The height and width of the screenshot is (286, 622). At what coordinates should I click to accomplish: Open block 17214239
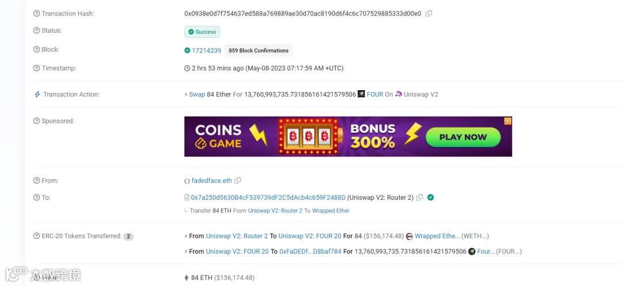(207, 51)
